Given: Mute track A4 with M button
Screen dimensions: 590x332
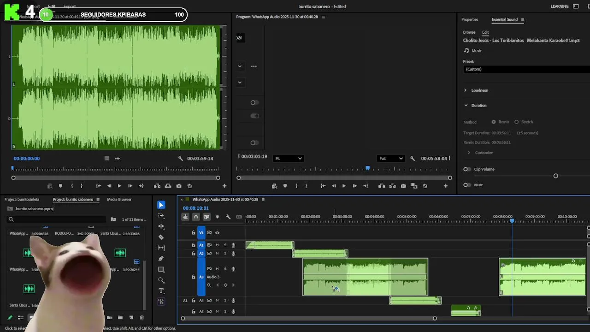Looking at the screenshot, I should coord(217,301).
